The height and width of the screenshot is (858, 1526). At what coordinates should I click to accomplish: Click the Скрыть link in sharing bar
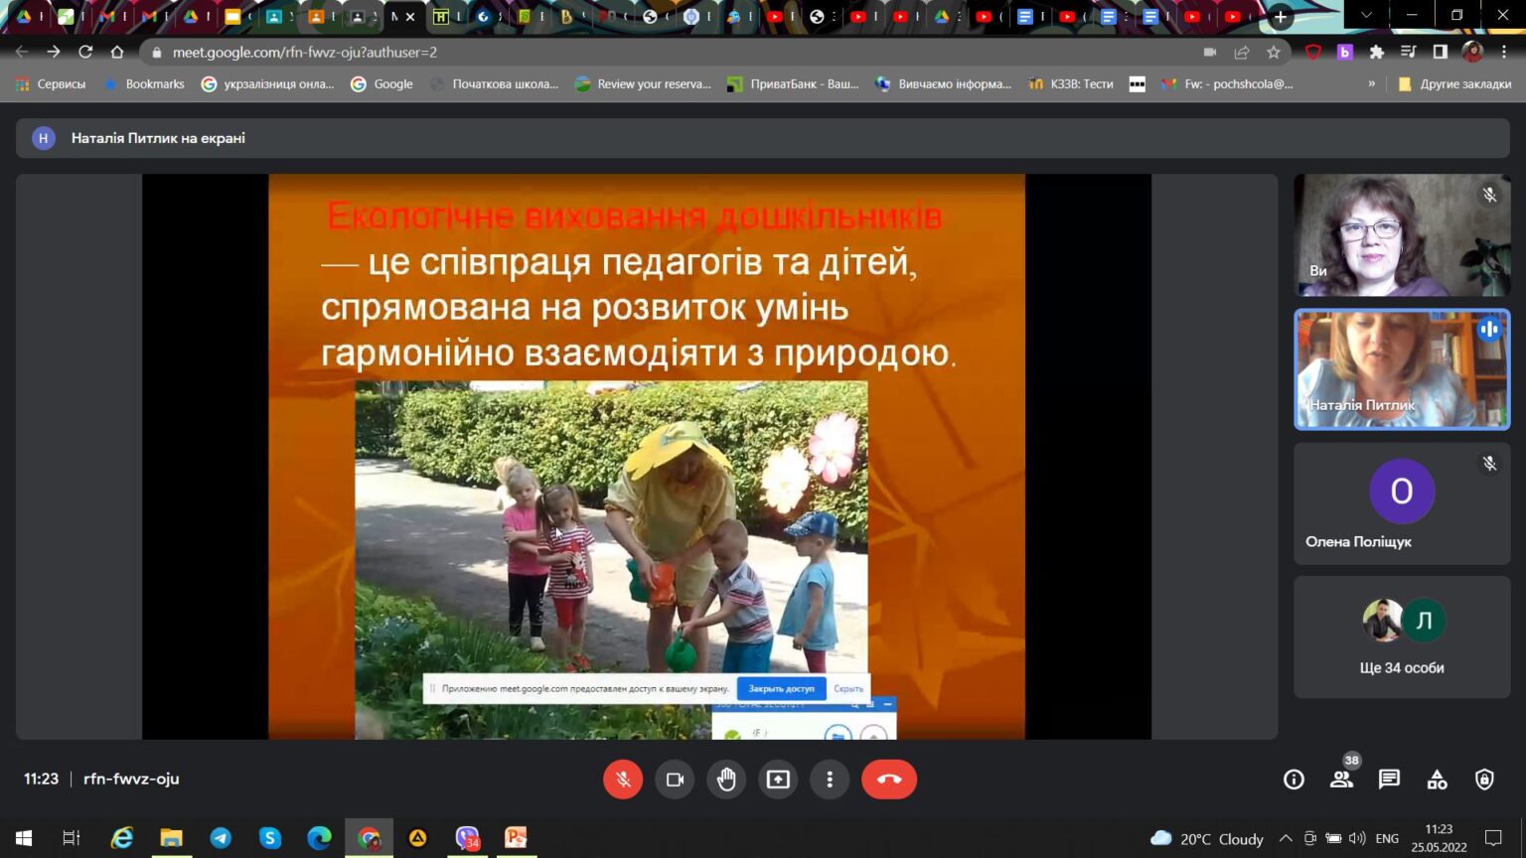click(848, 688)
